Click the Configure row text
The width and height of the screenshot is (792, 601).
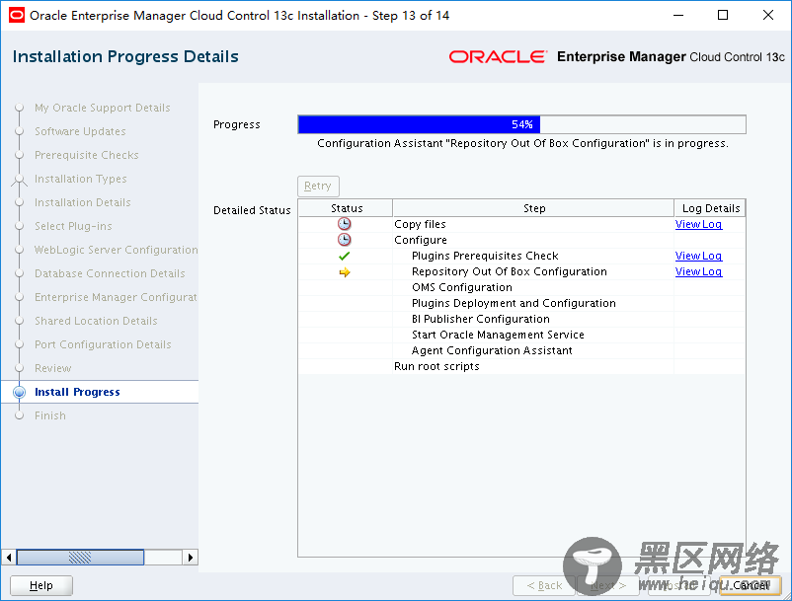pos(421,240)
